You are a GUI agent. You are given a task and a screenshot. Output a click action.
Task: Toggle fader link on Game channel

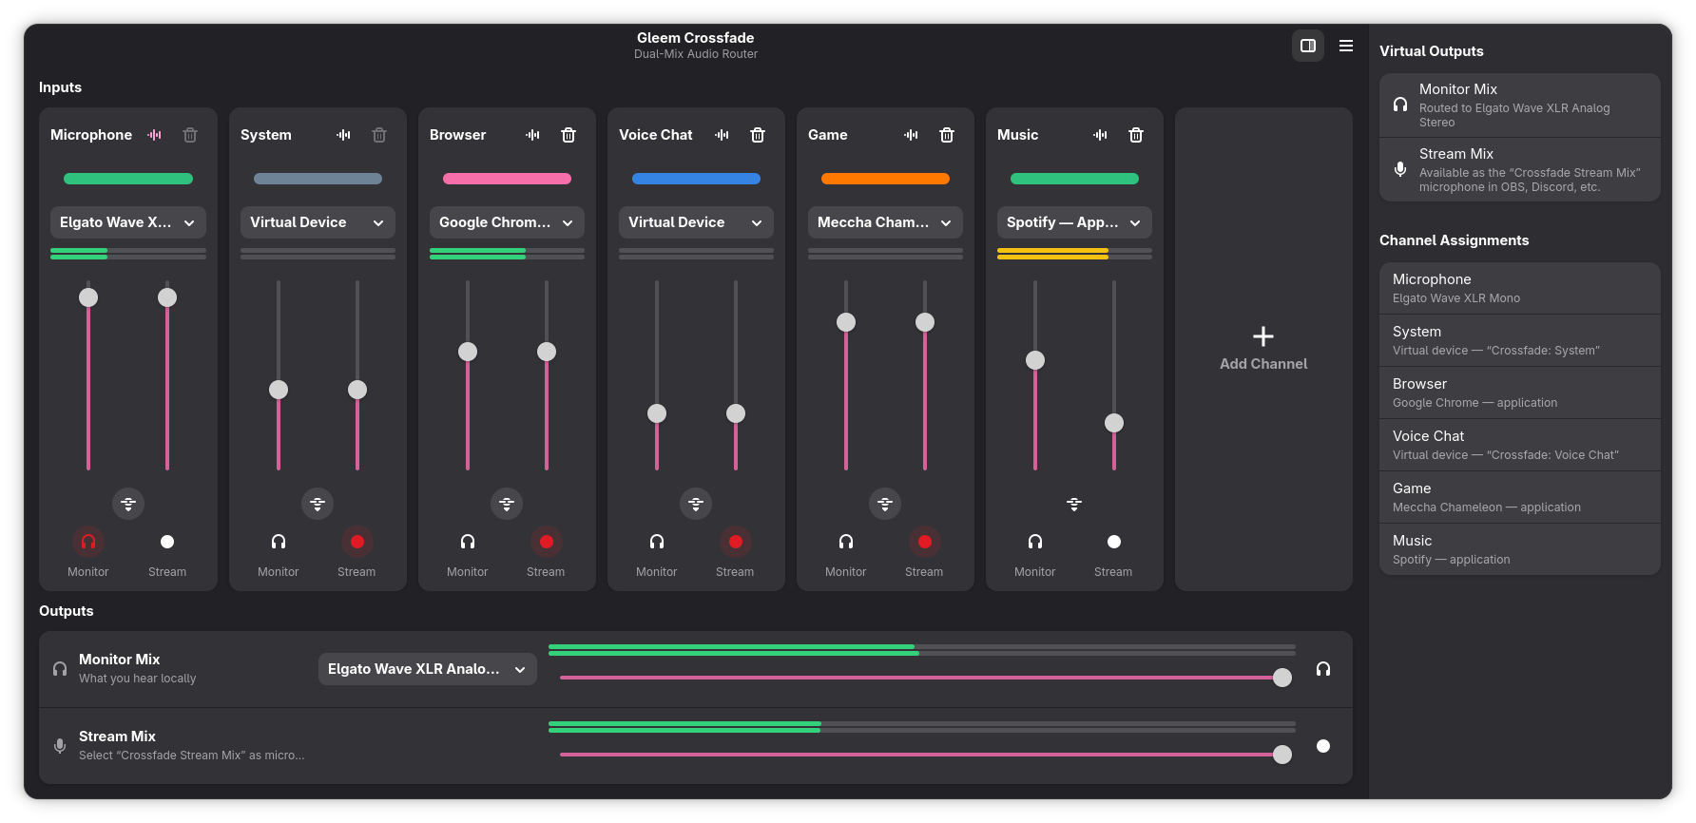coord(885,504)
